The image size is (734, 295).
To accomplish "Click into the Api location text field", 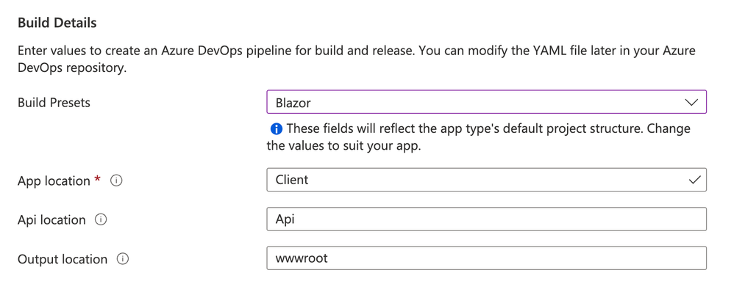I will (x=485, y=219).
